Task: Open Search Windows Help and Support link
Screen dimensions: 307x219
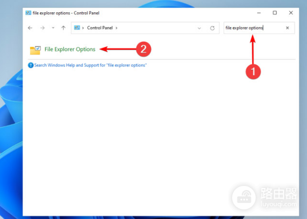Action: coord(90,65)
